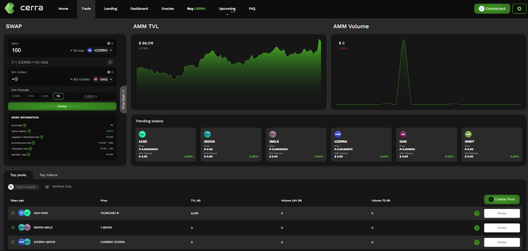Click the Price Impact help icon

click(30, 131)
